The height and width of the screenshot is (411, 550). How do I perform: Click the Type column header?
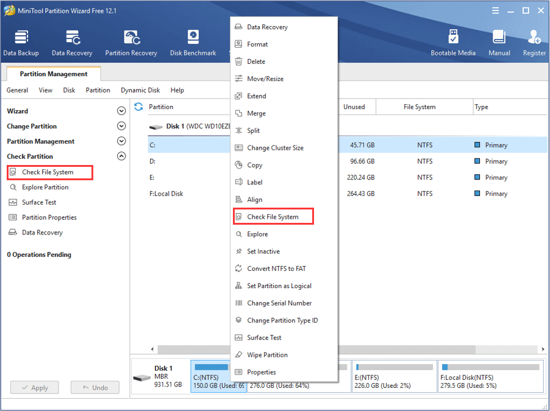pyautogui.click(x=510, y=107)
